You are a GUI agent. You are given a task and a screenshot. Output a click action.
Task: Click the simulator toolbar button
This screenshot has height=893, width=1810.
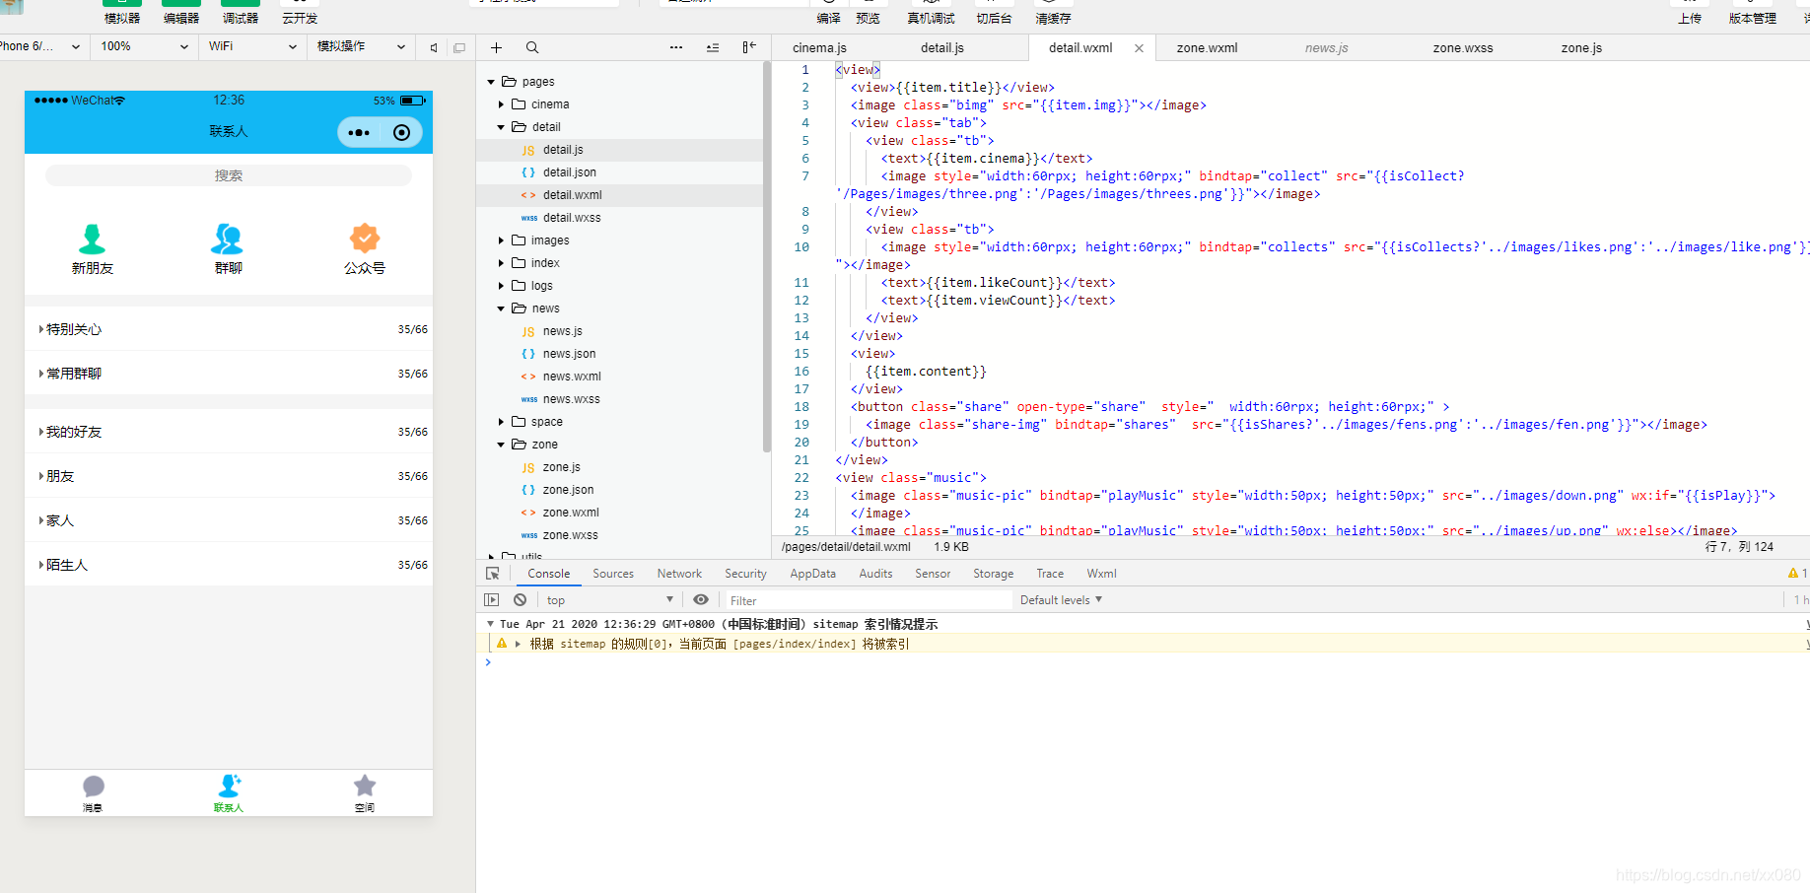122,12
